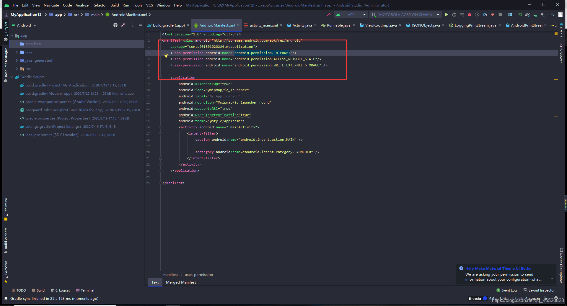Open Project Structure grid icon

(x=510, y=14)
